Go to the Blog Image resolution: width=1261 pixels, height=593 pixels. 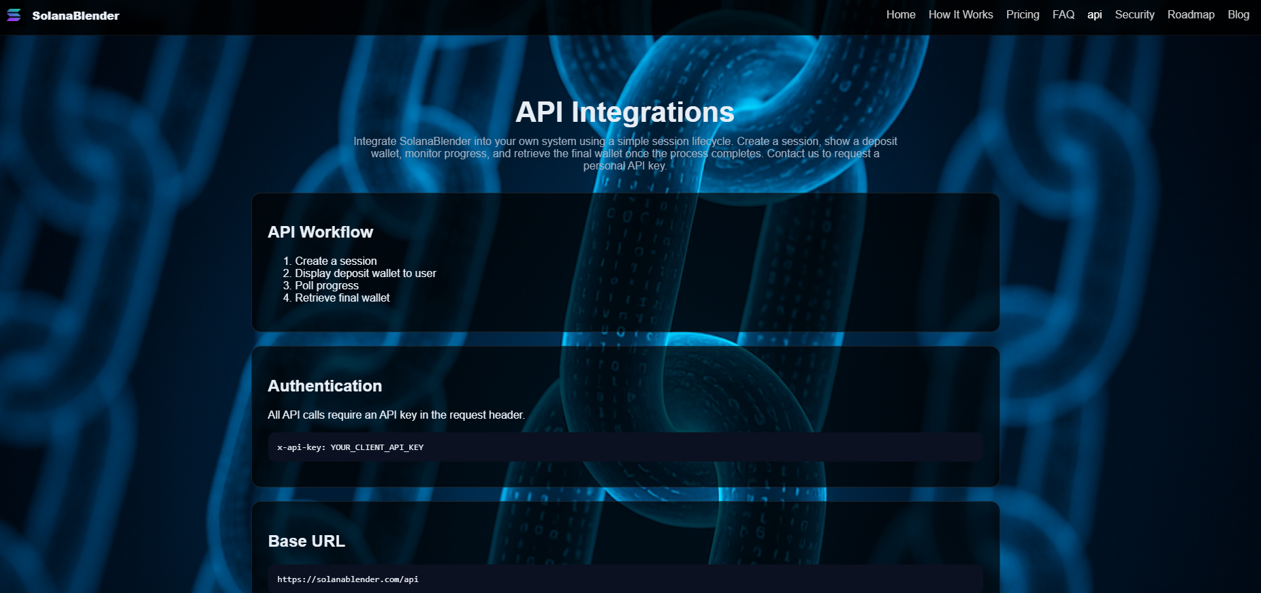click(1239, 14)
